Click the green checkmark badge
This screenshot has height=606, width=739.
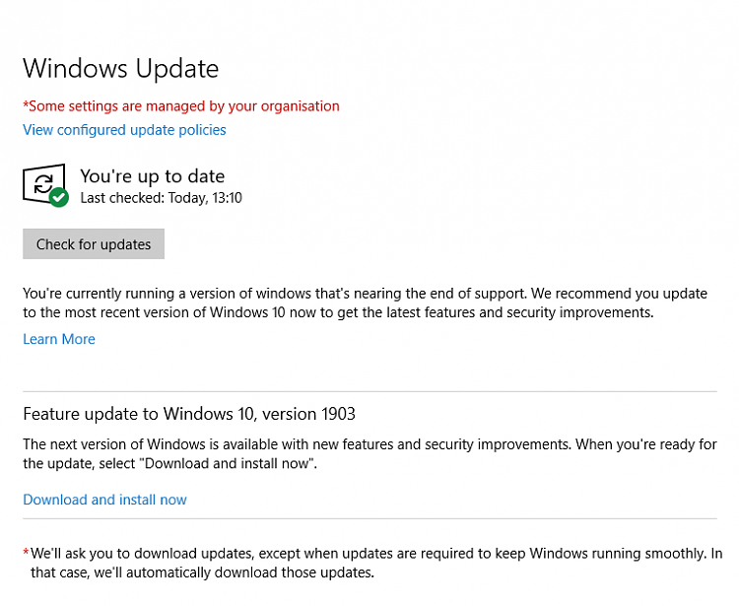point(59,197)
